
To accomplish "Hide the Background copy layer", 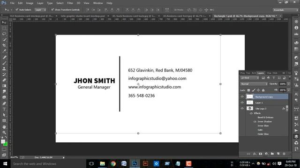I will click(242, 97).
